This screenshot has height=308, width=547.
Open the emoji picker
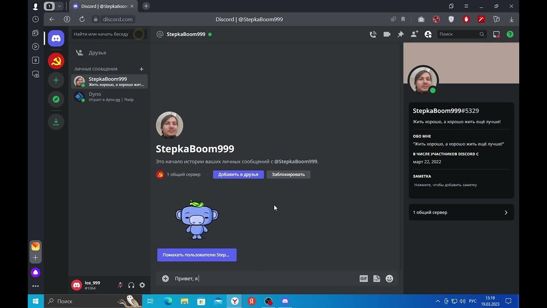tap(389, 278)
